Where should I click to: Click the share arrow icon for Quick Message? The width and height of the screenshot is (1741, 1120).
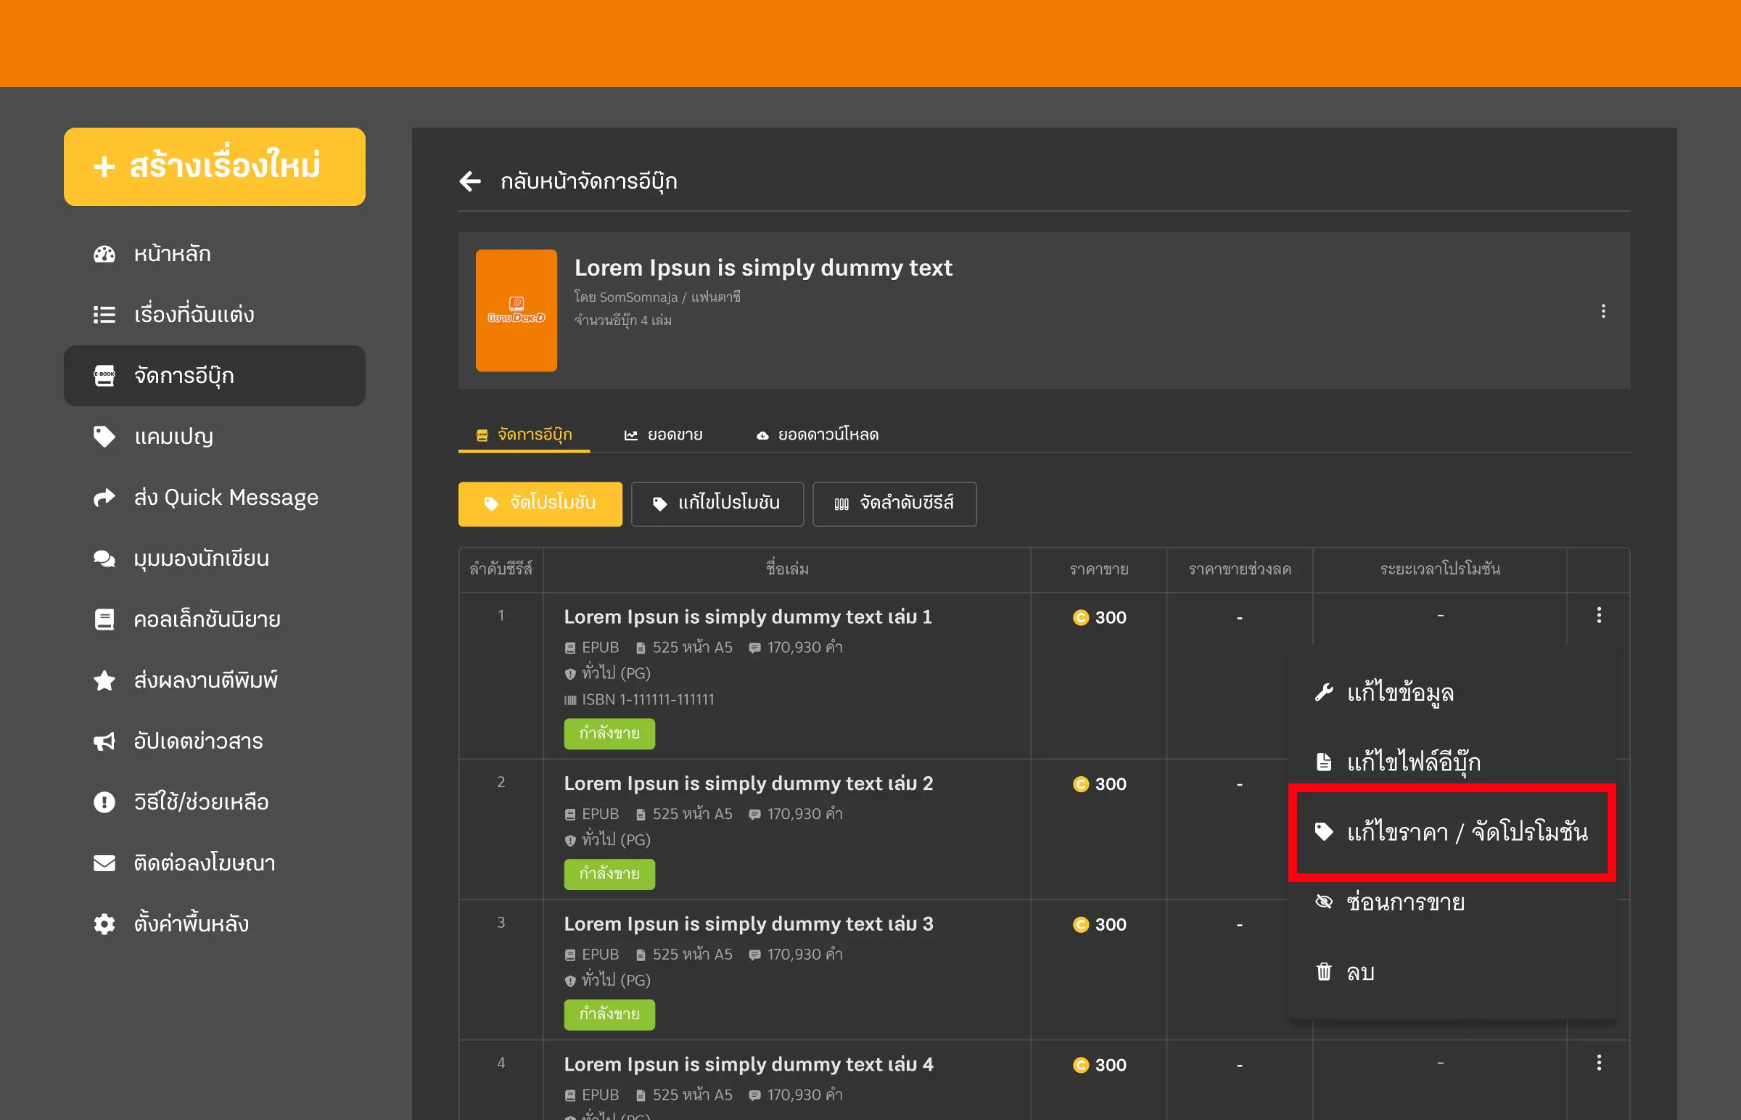[x=104, y=498]
